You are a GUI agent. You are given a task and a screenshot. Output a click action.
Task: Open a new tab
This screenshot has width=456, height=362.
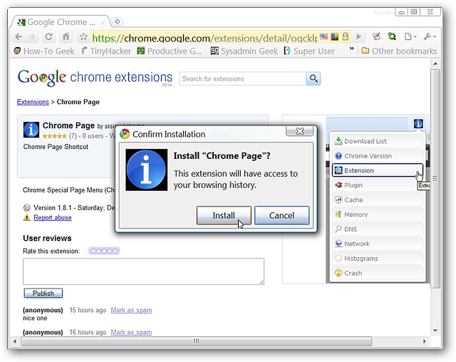(x=118, y=21)
